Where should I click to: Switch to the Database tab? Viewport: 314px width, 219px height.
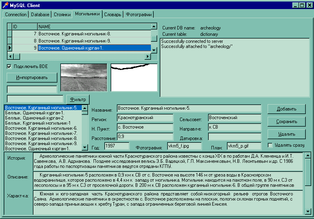[40, 15]
